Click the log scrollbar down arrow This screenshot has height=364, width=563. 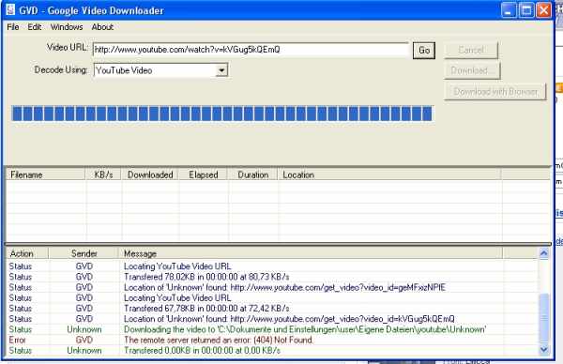click(543, 349)
